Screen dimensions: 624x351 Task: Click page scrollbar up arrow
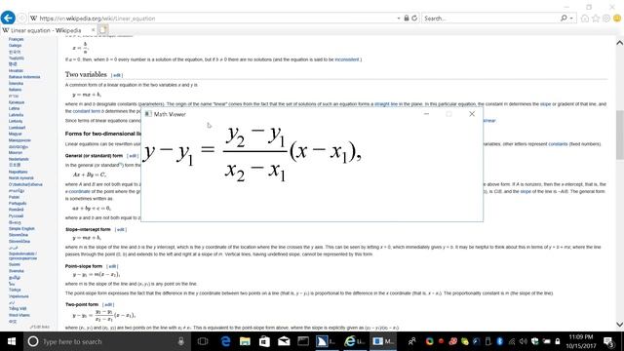pos(620,43)
